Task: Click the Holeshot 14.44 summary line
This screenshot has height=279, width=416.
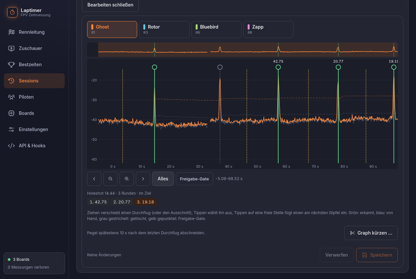Action: tap(119, 193)
